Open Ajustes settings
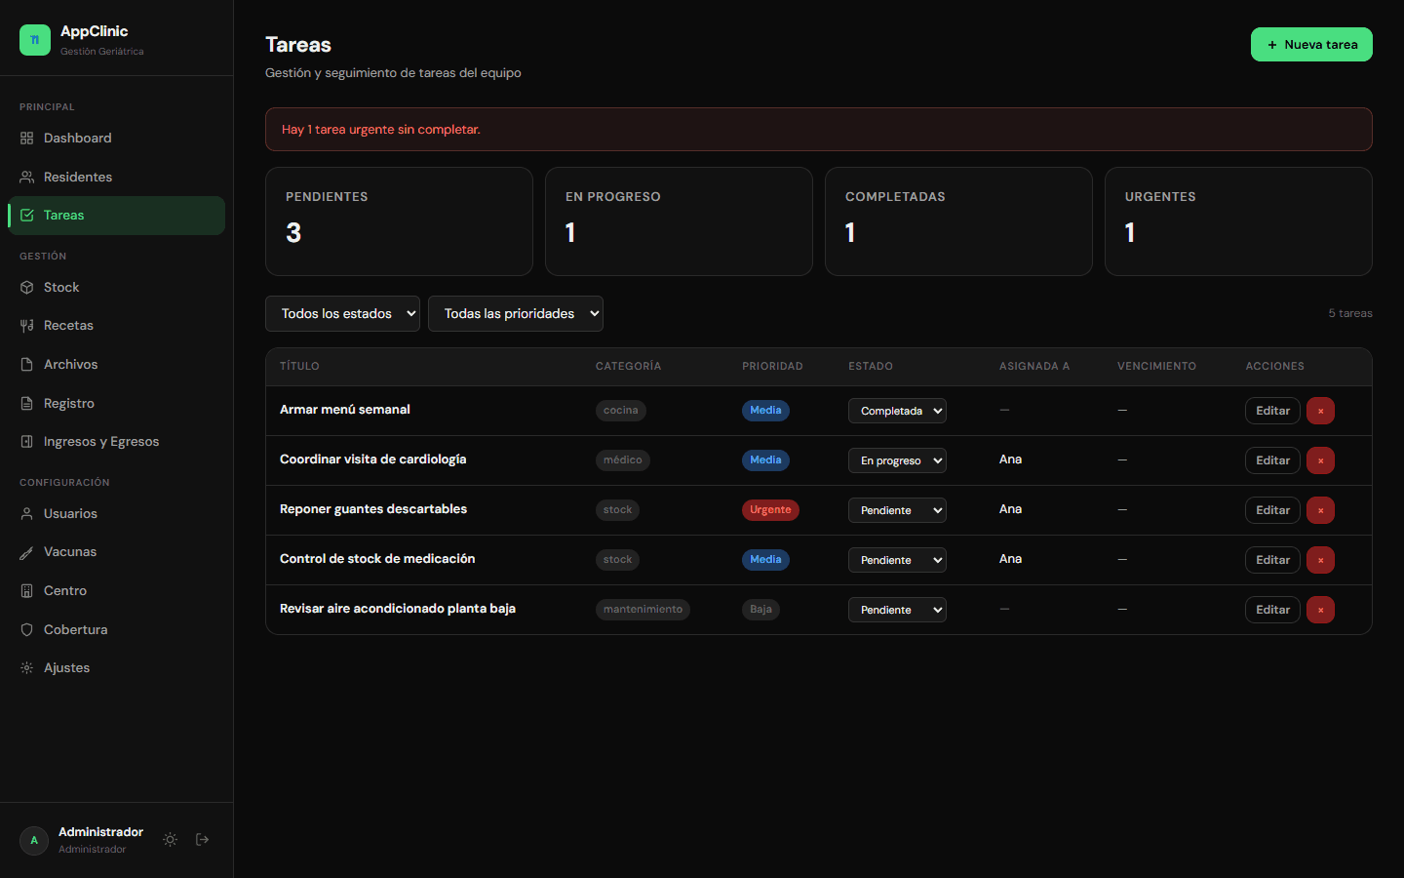Viewport: 1404px width, 878px height. coord(116,668)
